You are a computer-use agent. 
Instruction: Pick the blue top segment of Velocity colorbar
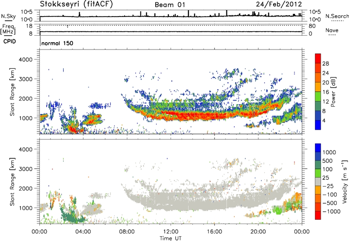318,148
